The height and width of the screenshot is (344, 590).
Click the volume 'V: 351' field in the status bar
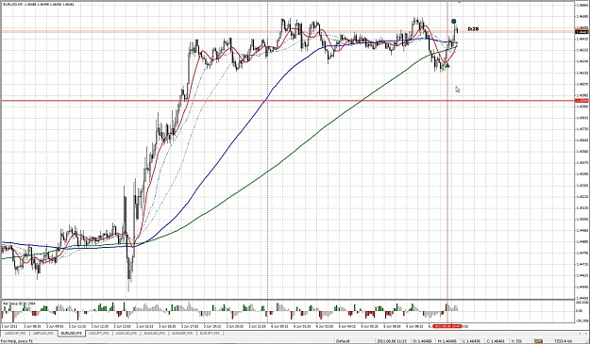pyautogui.click(x=517, y=341)
